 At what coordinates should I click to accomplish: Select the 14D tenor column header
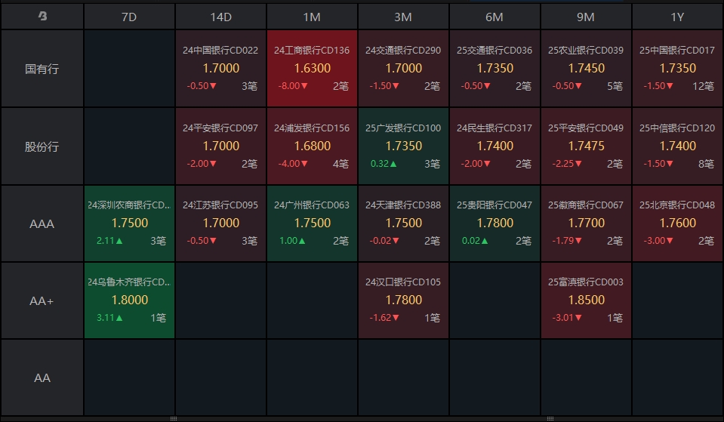[220, 17]
